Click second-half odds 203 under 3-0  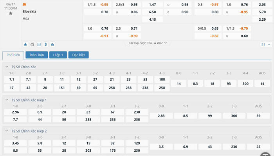pos(88,151)
